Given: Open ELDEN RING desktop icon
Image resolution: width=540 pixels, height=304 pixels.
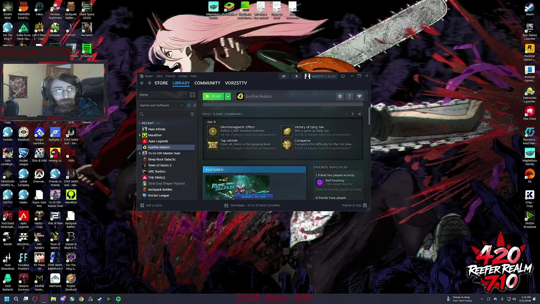Looking at the screenshot, I should [x=8, y=11].
